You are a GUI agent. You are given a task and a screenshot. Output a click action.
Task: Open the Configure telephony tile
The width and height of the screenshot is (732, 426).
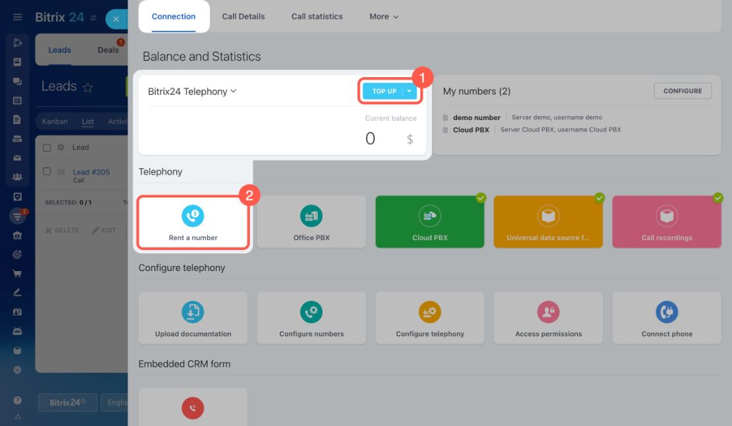[x=430, y=319]
